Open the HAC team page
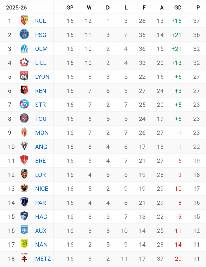This screenshot has width=206, height=267. click(x=41, y=216)
